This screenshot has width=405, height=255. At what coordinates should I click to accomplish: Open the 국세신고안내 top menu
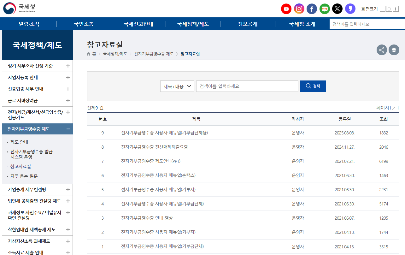point(138,24)
